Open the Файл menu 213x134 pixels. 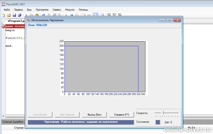pos(7,10)
